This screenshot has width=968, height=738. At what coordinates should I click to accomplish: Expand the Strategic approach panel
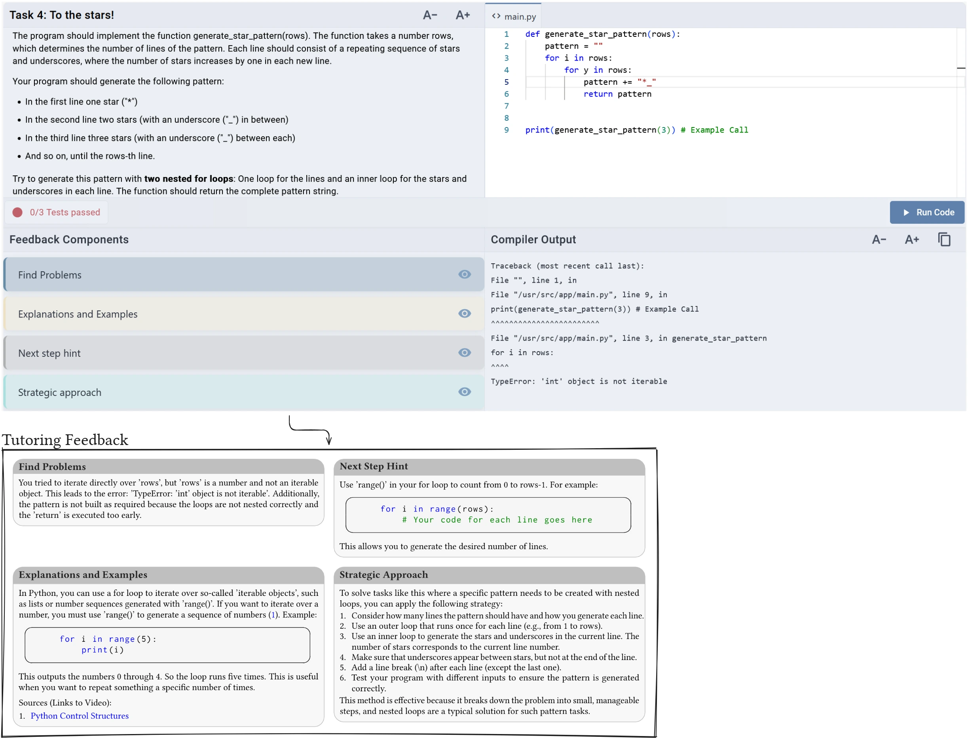point(176,392)
